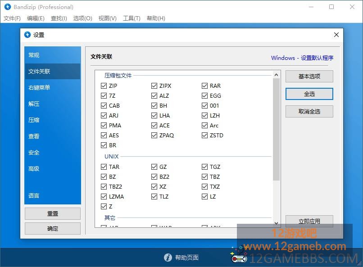This screenshot has width=363, height=267.
Task: Open the 高级 settings tab
Action: [53, 168]
